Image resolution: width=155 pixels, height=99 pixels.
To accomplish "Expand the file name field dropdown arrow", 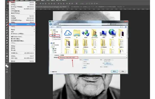I will 127,55.
